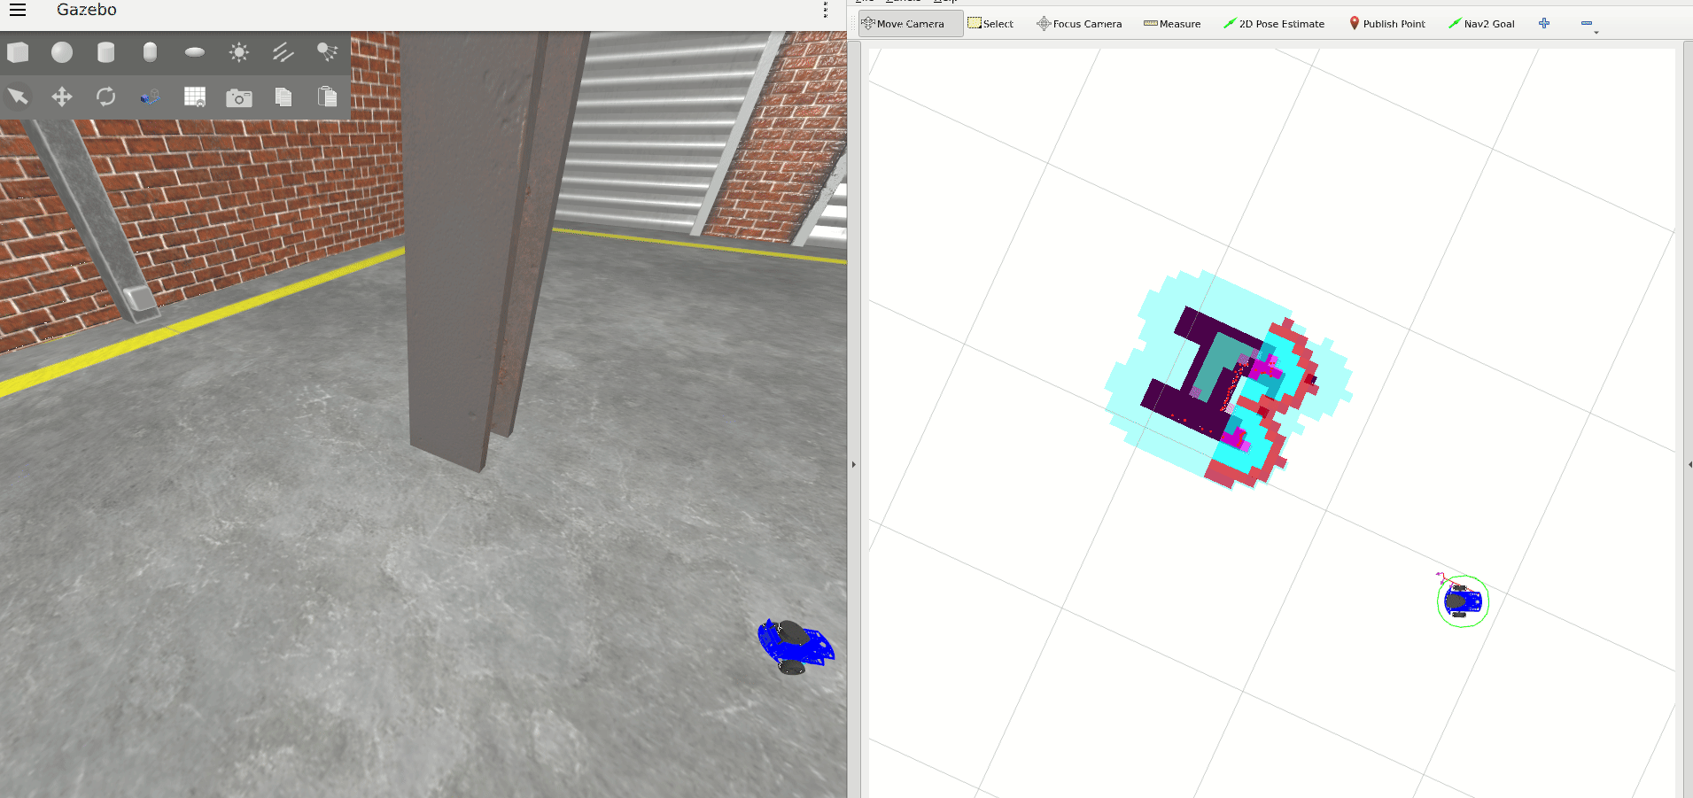Insert a capsule shape in Gazebo

pos(150,52)
